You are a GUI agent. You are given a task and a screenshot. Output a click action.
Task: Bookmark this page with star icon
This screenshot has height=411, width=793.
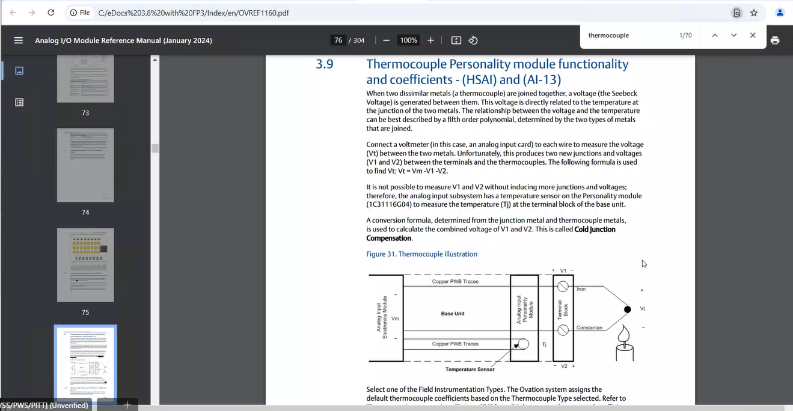(754, 13)
